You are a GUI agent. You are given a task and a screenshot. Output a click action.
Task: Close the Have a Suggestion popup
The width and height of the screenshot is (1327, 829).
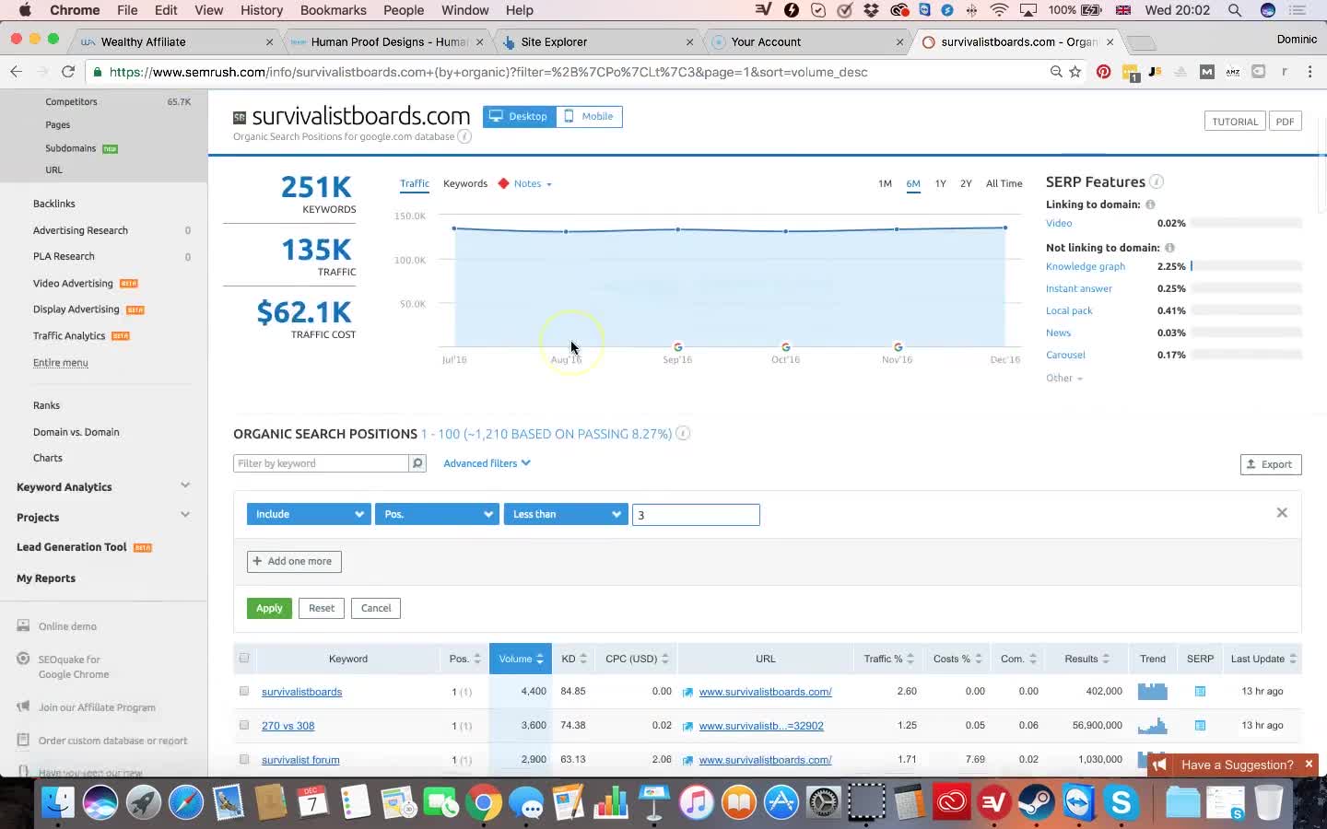click(x=1308, y=765)
